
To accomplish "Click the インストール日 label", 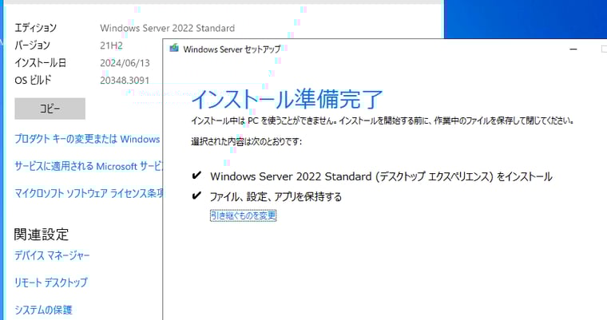I will (40, 63).
